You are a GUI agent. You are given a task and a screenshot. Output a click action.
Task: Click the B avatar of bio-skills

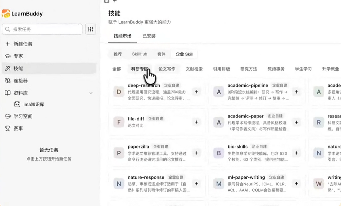pos(219,153)
